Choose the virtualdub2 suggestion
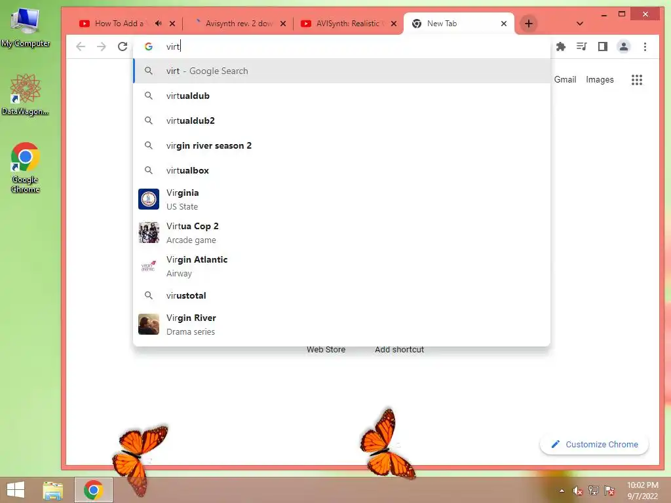 pos(342,121)
